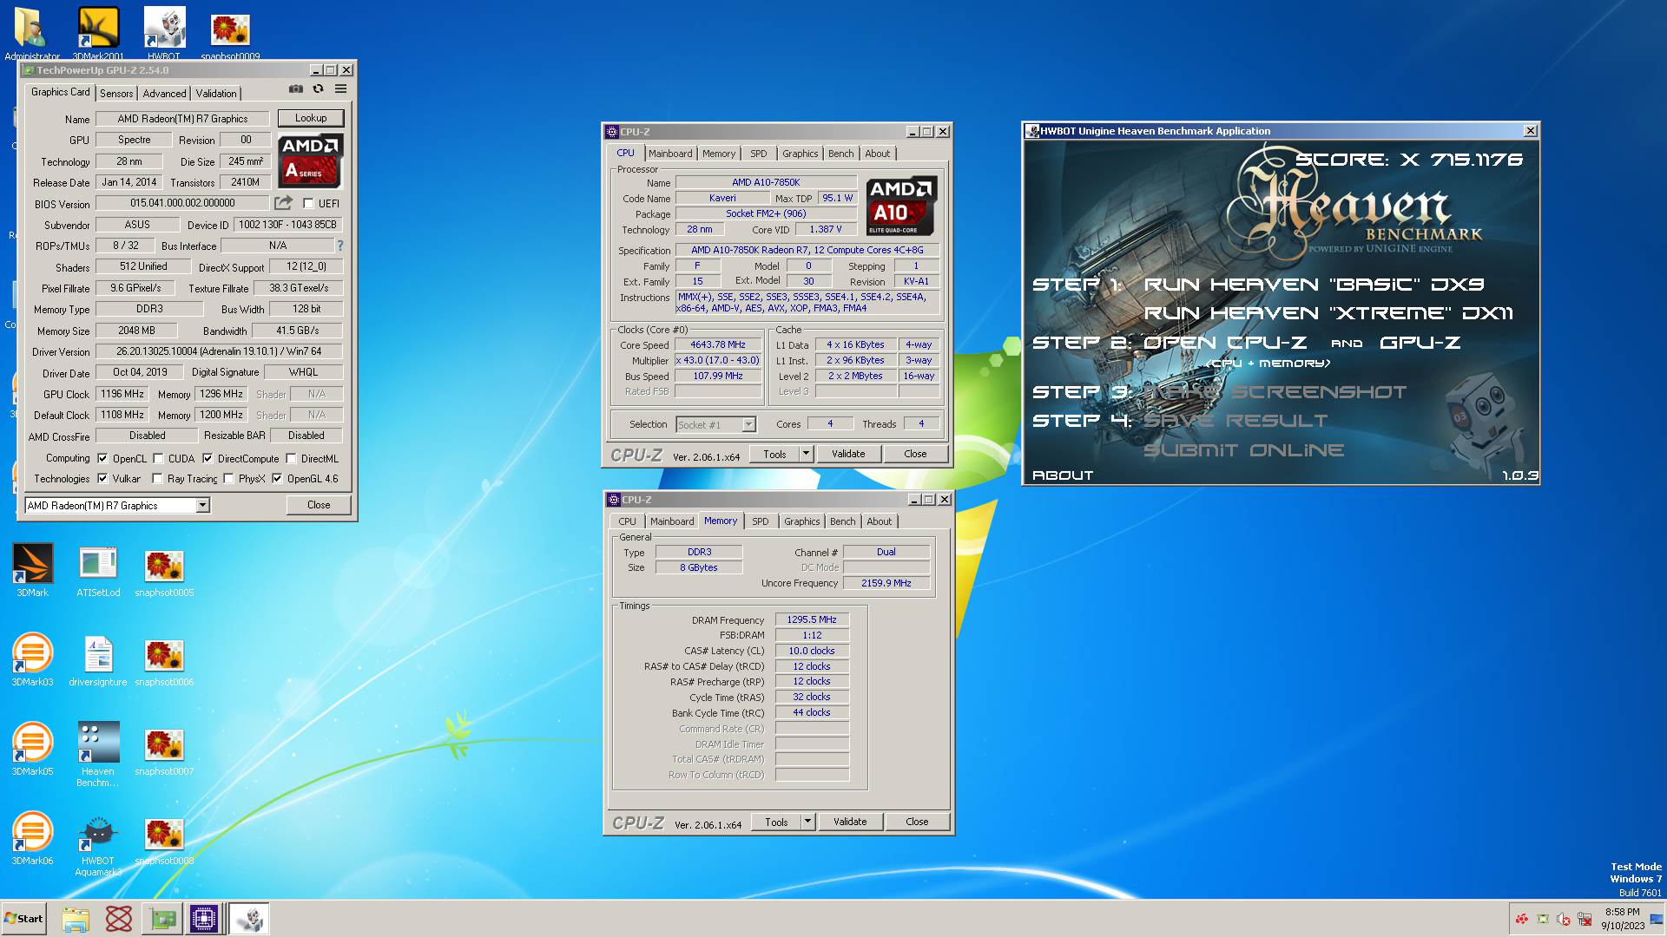Open the AMD Radeon R7 Graphics GPU dropdown
This screenshot has width=1667, height=937.
click(x=117, y=505)
